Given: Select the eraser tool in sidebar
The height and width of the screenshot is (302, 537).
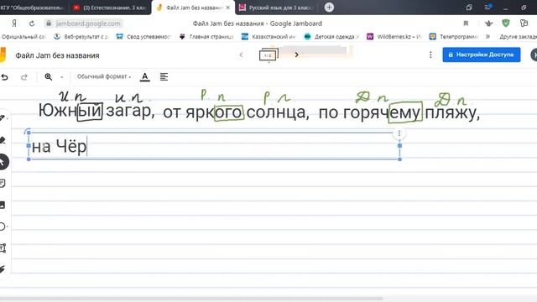Looking at the screenshot, I should point(3,140).
